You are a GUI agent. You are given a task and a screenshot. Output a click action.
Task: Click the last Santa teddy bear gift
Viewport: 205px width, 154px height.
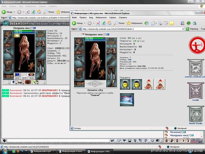point(160,85)
